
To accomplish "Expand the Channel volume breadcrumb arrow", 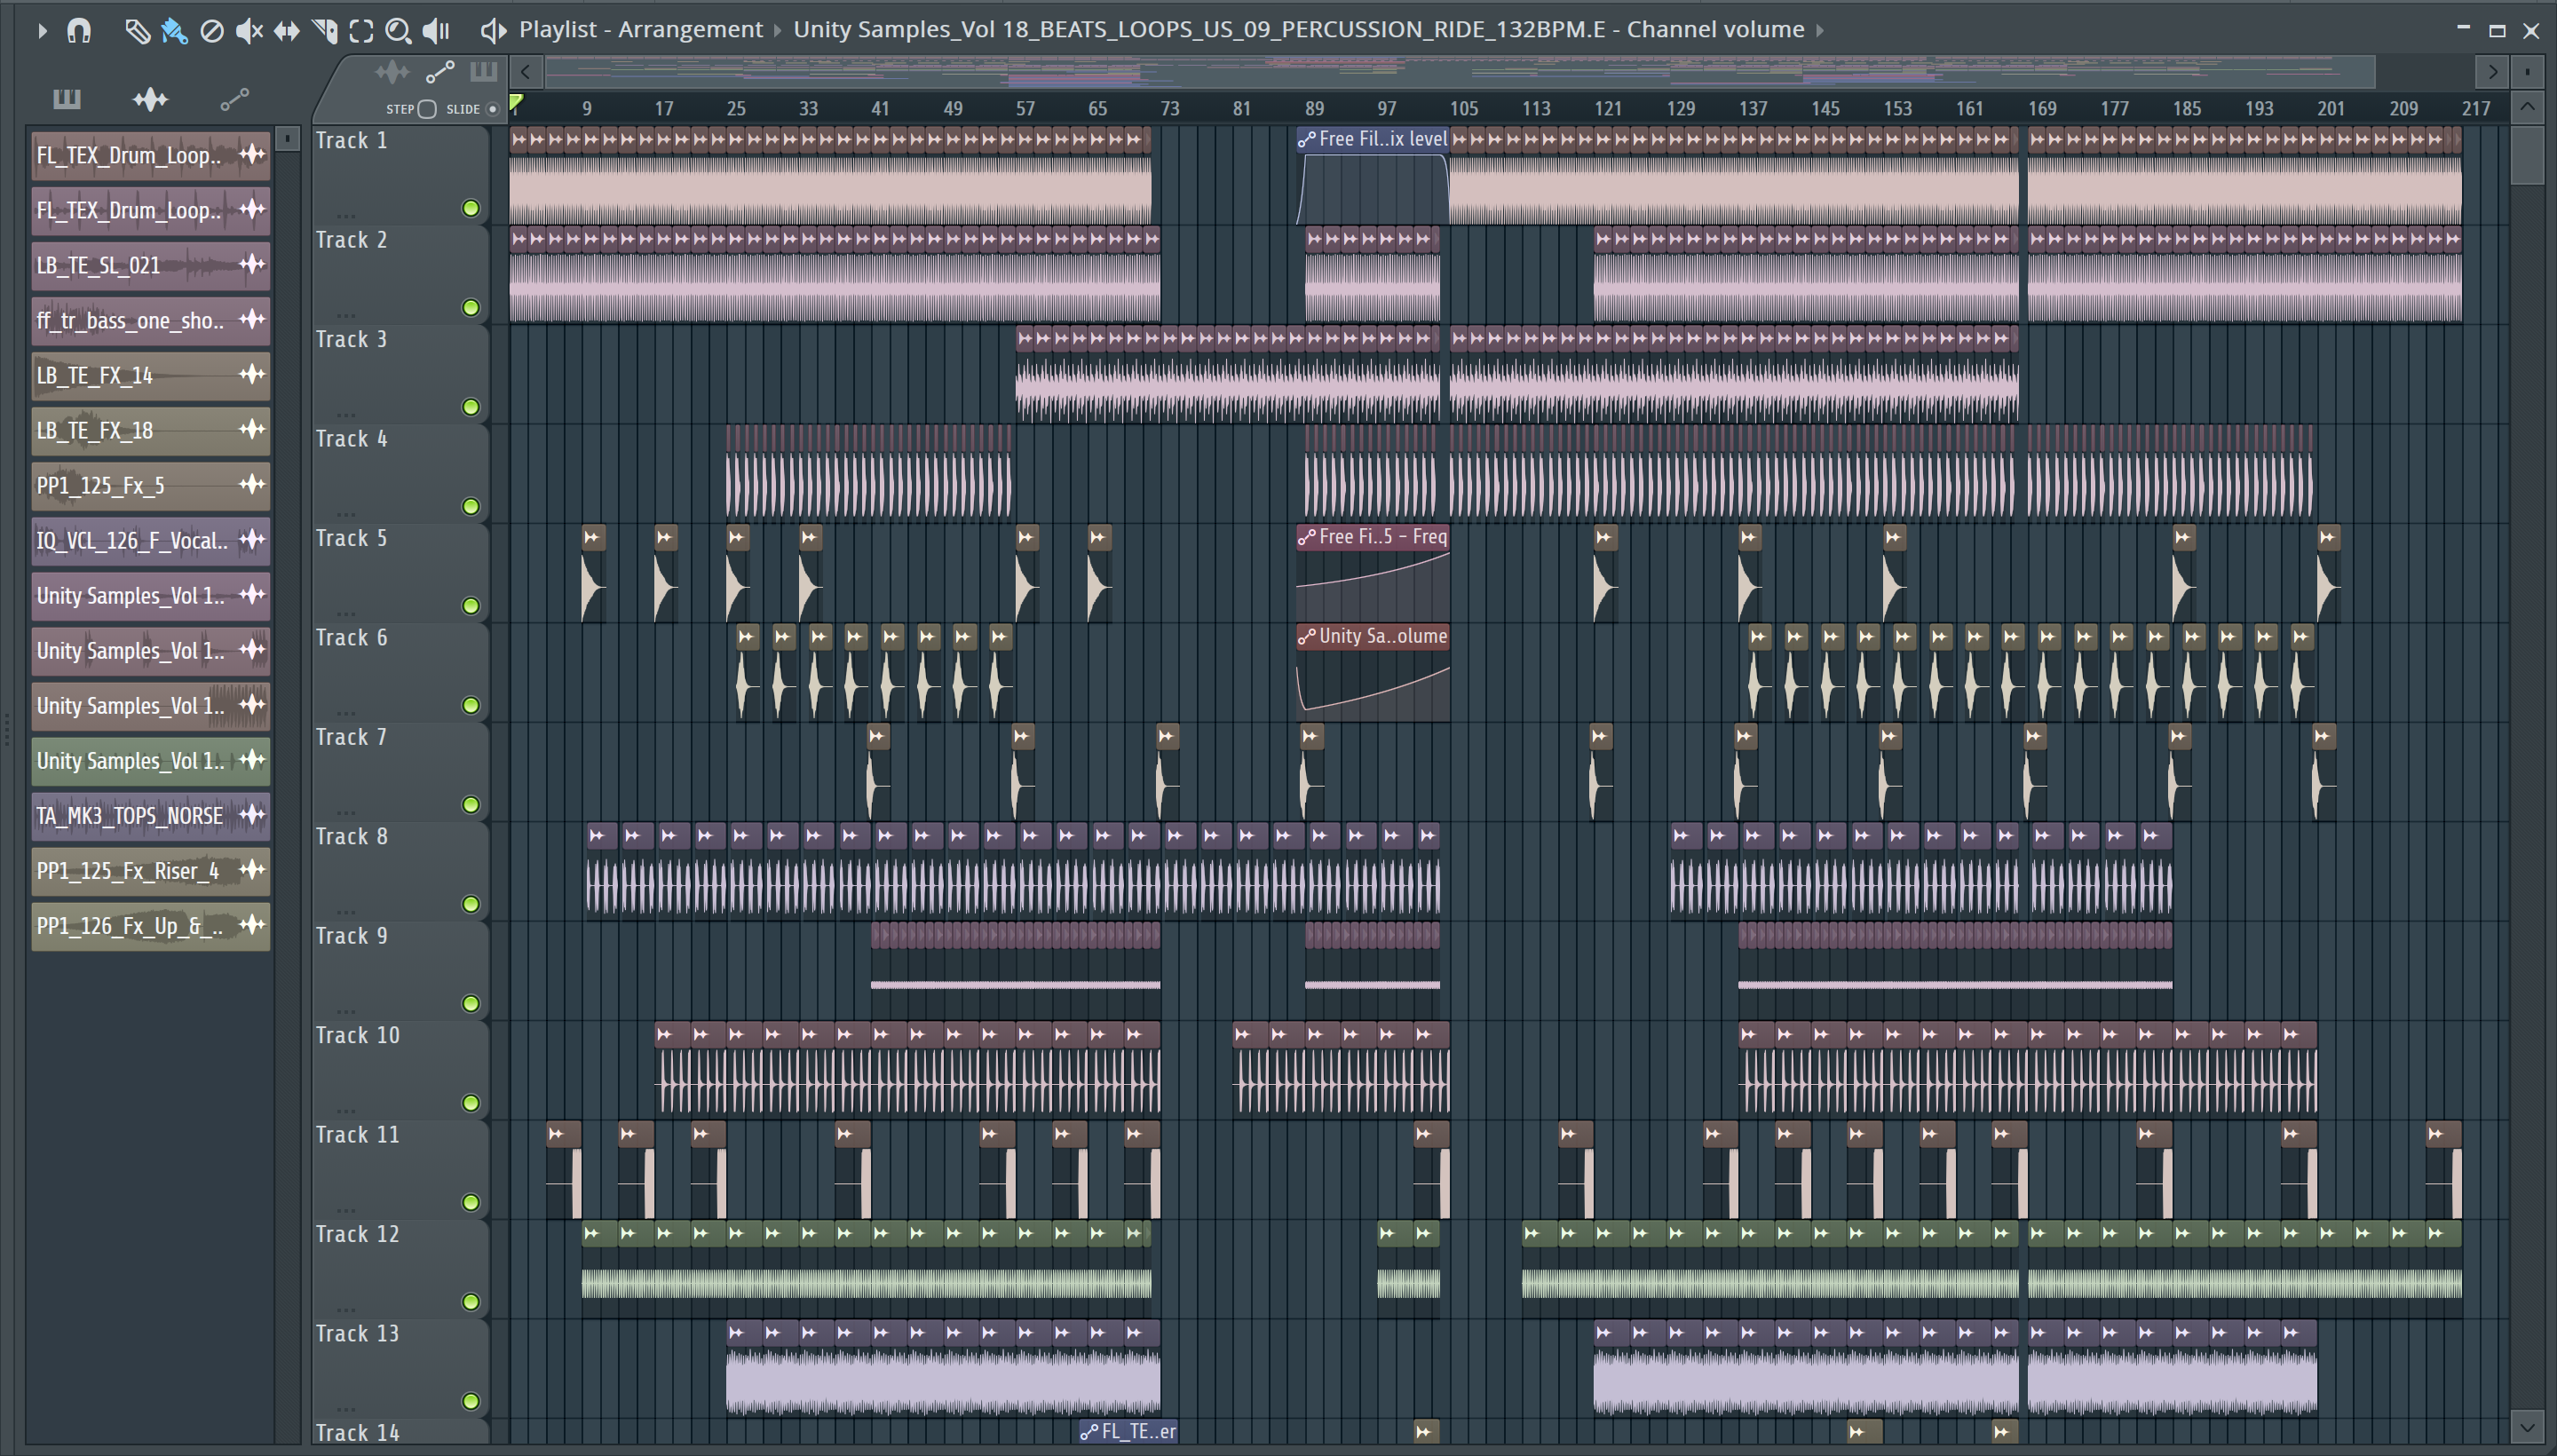I will tap(1820, 31).
